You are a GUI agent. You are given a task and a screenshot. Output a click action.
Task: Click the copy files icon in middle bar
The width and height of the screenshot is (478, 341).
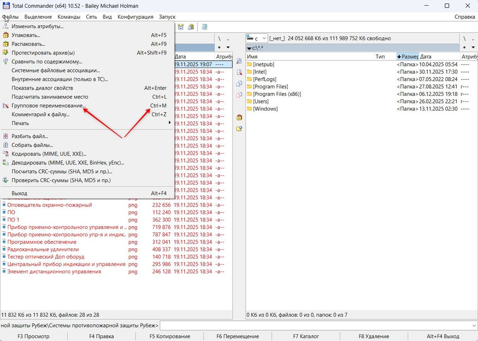pos(239,84)
